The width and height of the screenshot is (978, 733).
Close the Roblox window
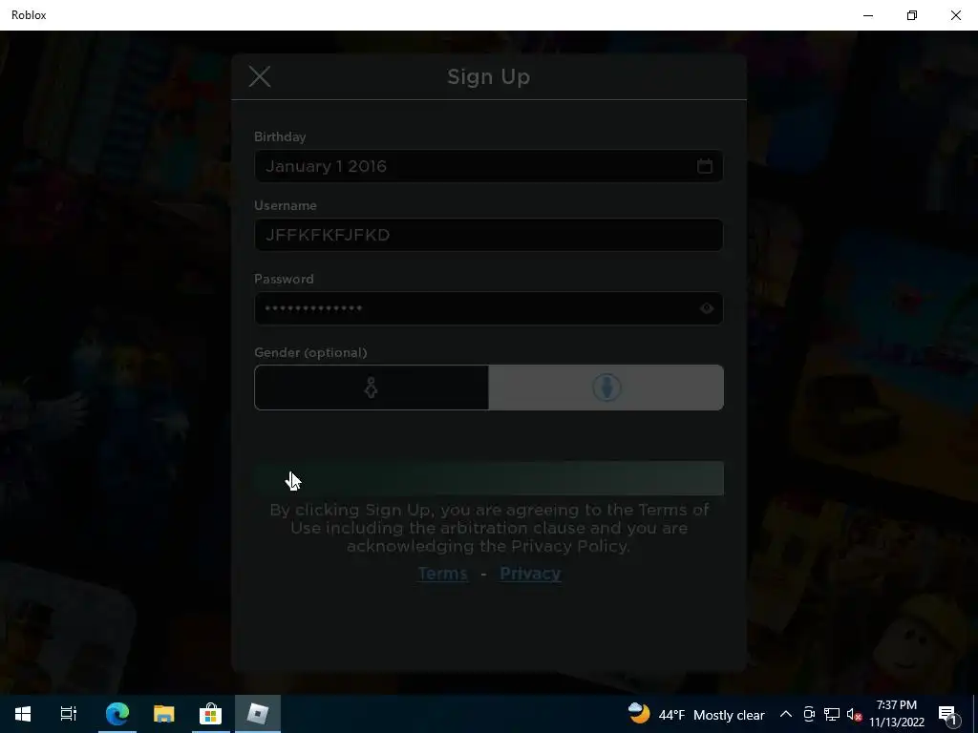tap(955, 15)
